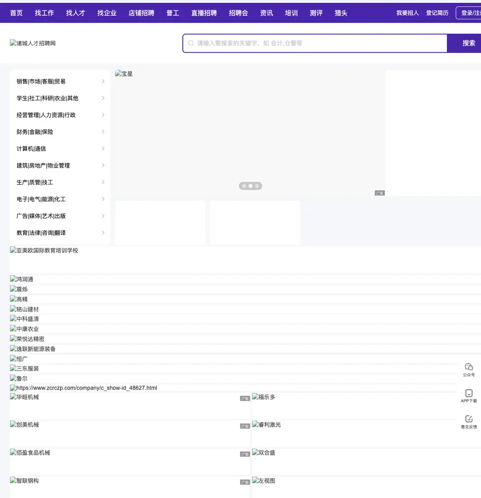Select the middle carousel dot
This screenshot has height=498, width=481.
[x=250, y=186]
